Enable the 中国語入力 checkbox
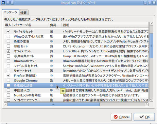Viewport: 157px width, 124px height. tap(9, 90)
